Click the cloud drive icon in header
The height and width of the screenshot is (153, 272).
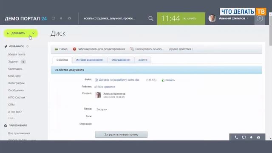pos(69,18)
